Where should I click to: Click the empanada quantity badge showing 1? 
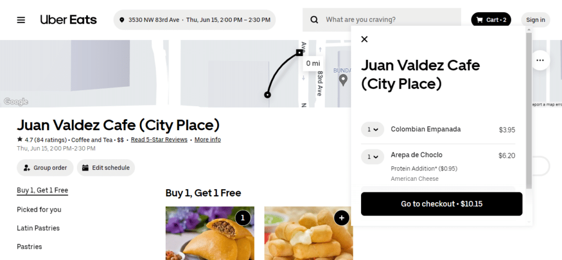tap(243, 218)
